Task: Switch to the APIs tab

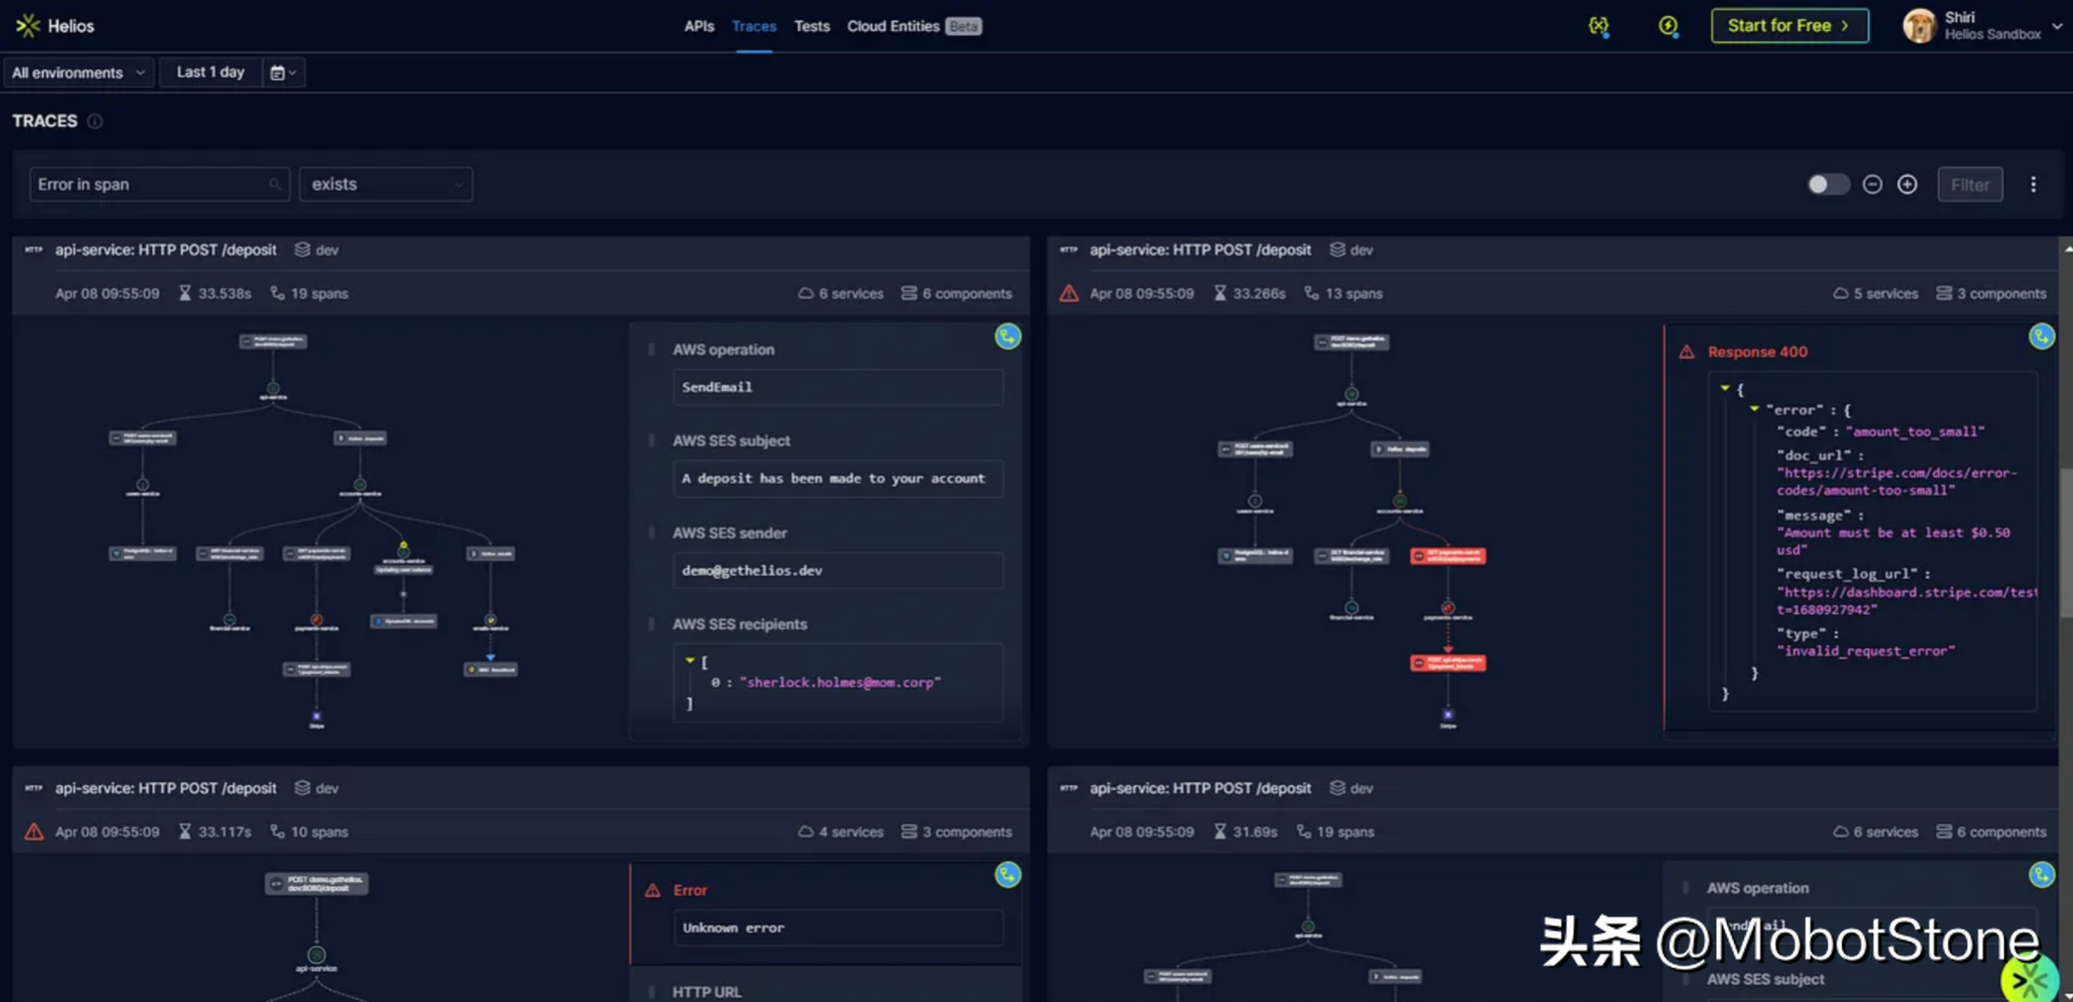Action: click(x=698, y=26)
